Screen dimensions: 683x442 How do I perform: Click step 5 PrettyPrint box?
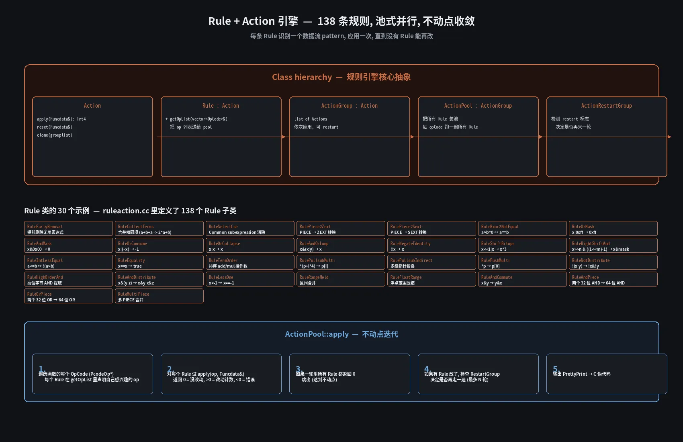pyautogui.click(x=607, y=374)
